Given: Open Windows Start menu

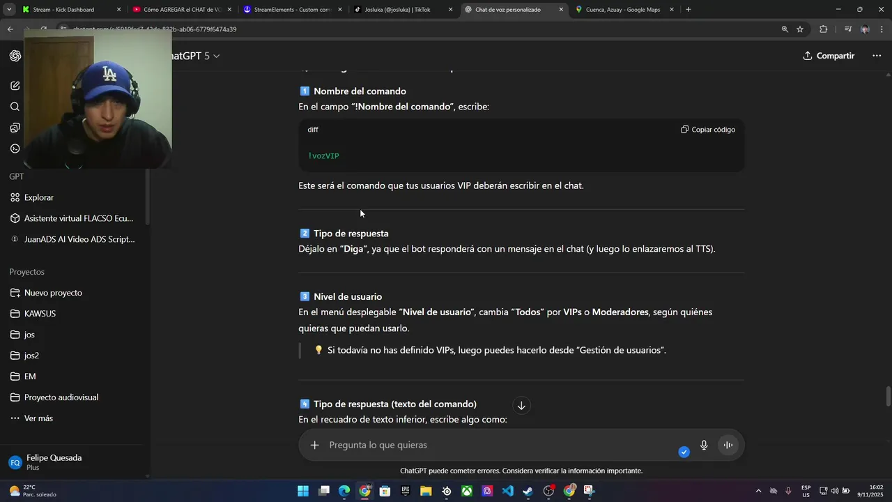Looking at the screenshot, I should coord(303,491).
